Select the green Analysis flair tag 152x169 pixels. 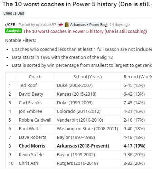pyautogui.click(x=13, y=31)
